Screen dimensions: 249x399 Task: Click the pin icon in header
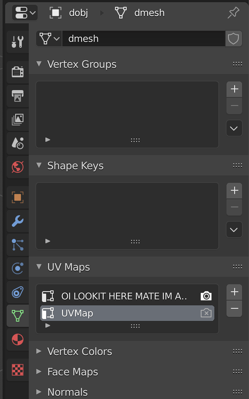pyautogui.click(x=233, y=13)
